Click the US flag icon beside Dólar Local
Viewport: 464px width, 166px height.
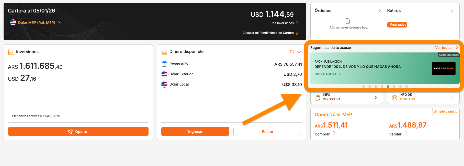tap(164, 84)
